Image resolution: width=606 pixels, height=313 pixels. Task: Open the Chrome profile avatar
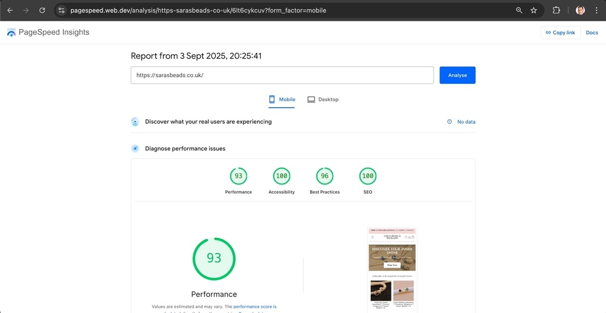[x=580, y=10]
